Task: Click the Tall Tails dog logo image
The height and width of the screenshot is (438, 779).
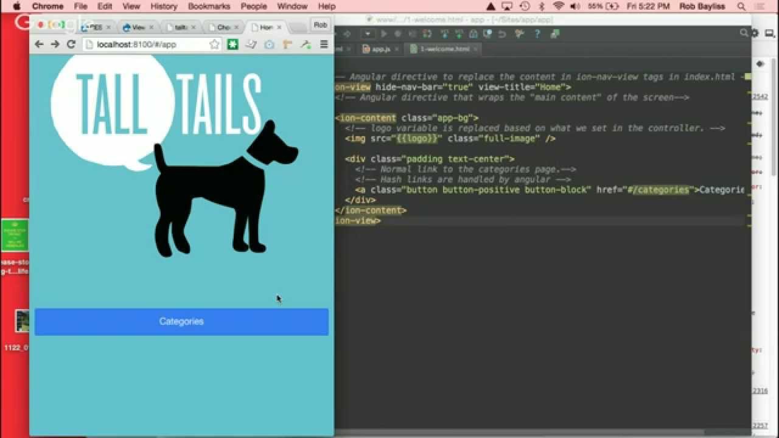Action: pyautogui.click(x=175, y=155)
